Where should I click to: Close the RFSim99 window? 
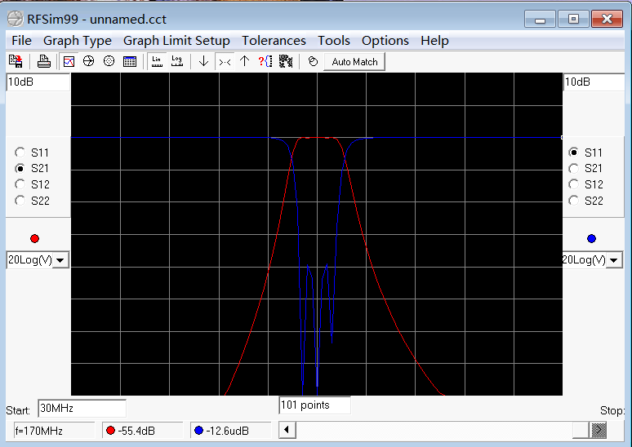click(x=607, y=19)
